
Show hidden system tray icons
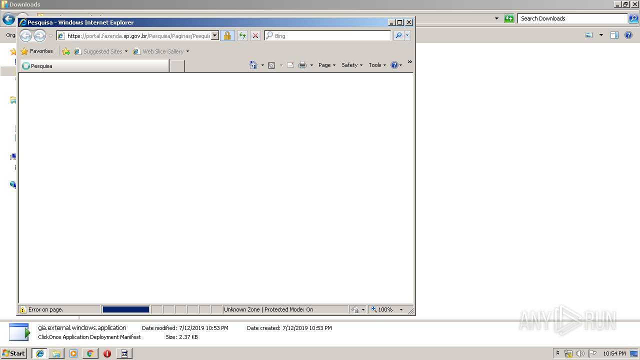click(x=557, y=353)
